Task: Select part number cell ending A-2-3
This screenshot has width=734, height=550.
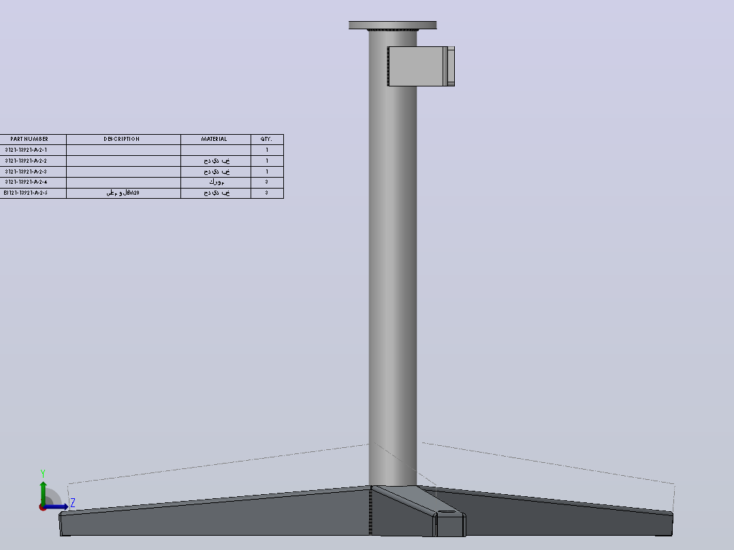Action: [x=33, y=172]
